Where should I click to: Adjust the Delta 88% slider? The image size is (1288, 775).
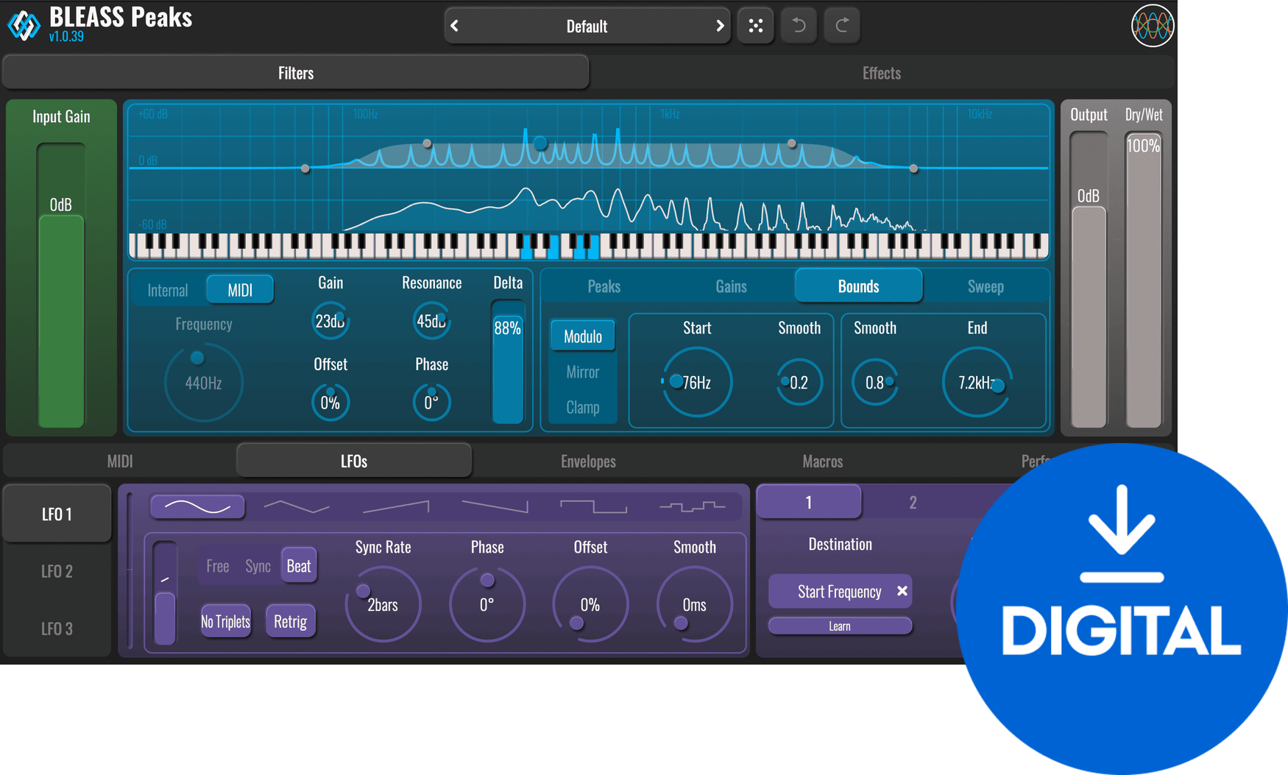508,362
